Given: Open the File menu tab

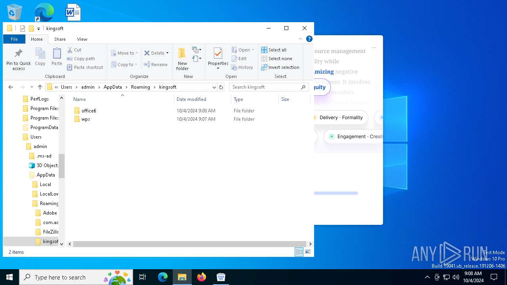Looking at the screenshot, I should (14, 39).
